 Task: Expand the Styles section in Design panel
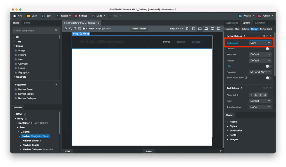(233, 126)
